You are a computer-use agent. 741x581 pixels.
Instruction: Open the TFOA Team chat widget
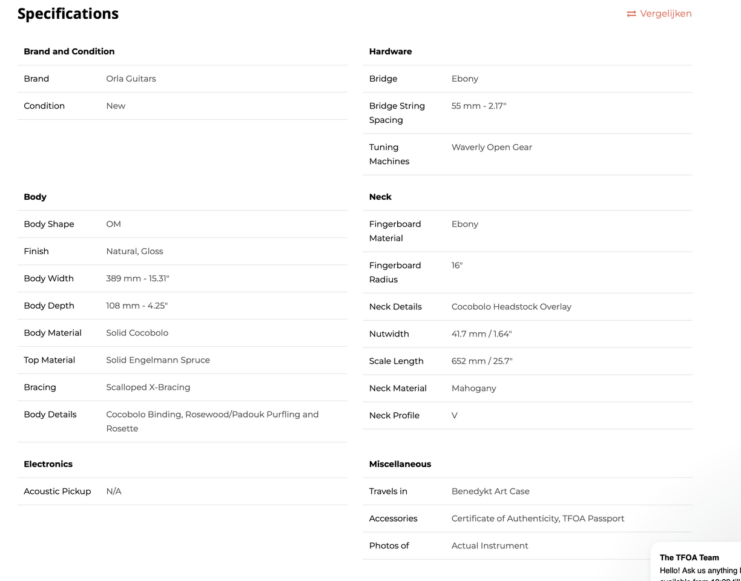click(x=696, y=562)
